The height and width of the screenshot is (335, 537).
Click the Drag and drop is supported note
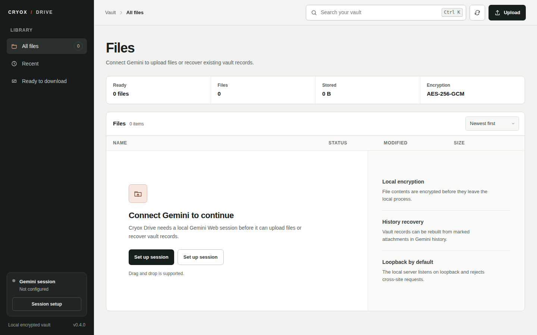156,274
